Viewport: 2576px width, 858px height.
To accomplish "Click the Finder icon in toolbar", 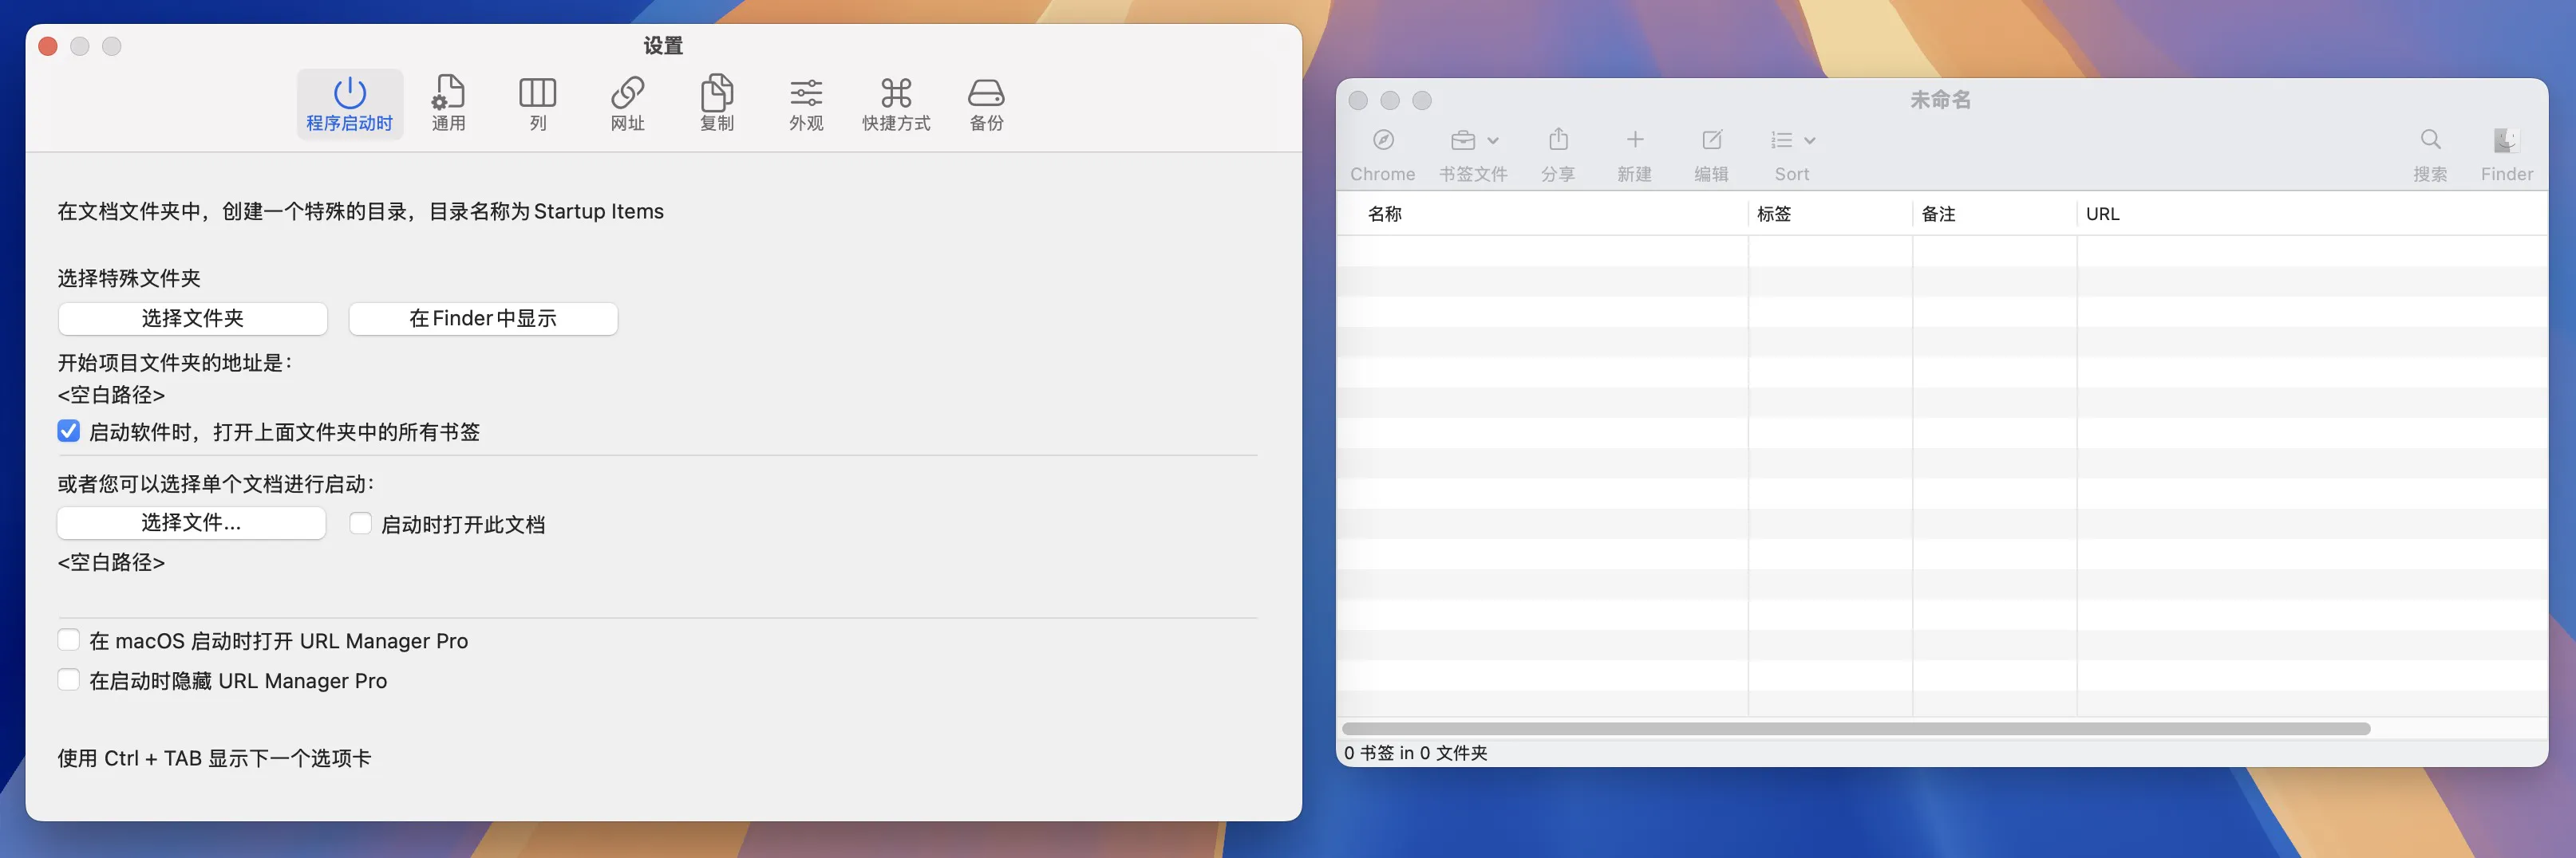I will point(2507,140).
